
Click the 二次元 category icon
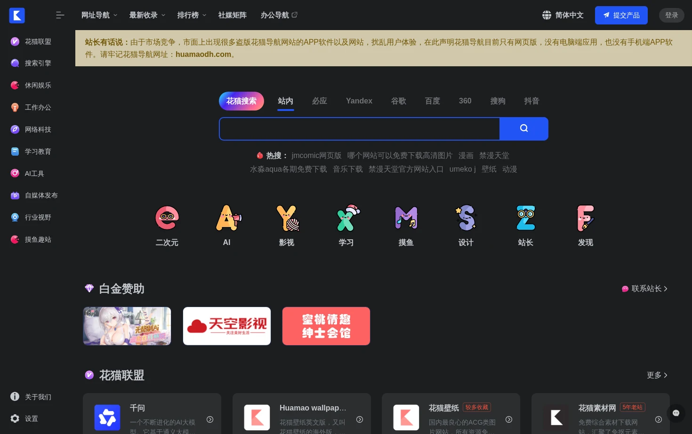167,218
